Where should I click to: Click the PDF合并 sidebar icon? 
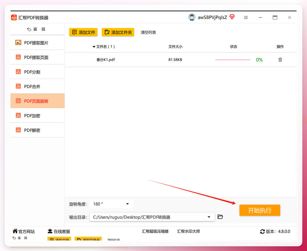18,86
